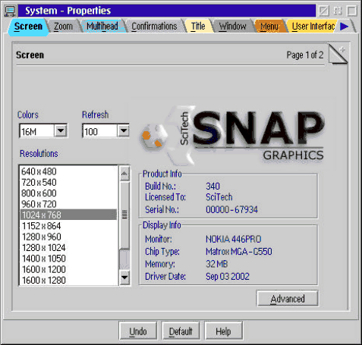Open the system menu icon in title bar

coord(10,11)
